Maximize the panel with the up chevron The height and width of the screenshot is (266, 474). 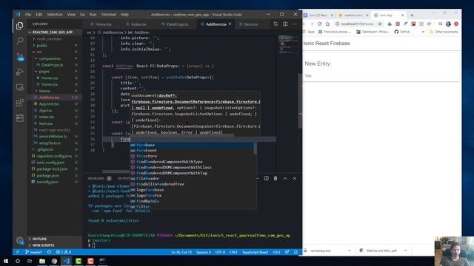tap(284, 178)
